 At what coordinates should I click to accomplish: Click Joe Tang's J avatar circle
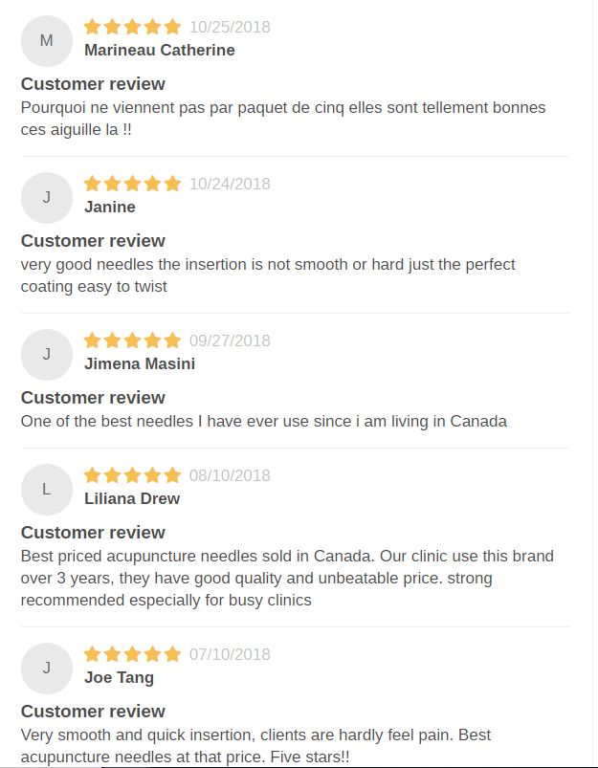(47, 669)
